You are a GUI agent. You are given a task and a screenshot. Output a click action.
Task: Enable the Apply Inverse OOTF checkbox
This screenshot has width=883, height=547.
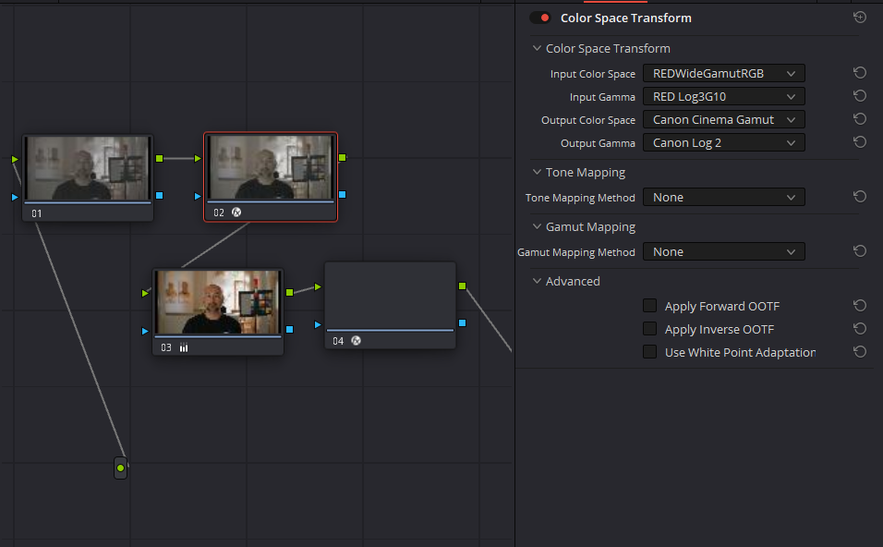pyautogui.click(x=650, y=328)
